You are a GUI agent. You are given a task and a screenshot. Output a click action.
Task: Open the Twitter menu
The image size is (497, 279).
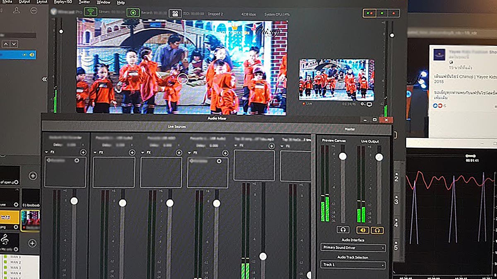[x=84, y=2]
